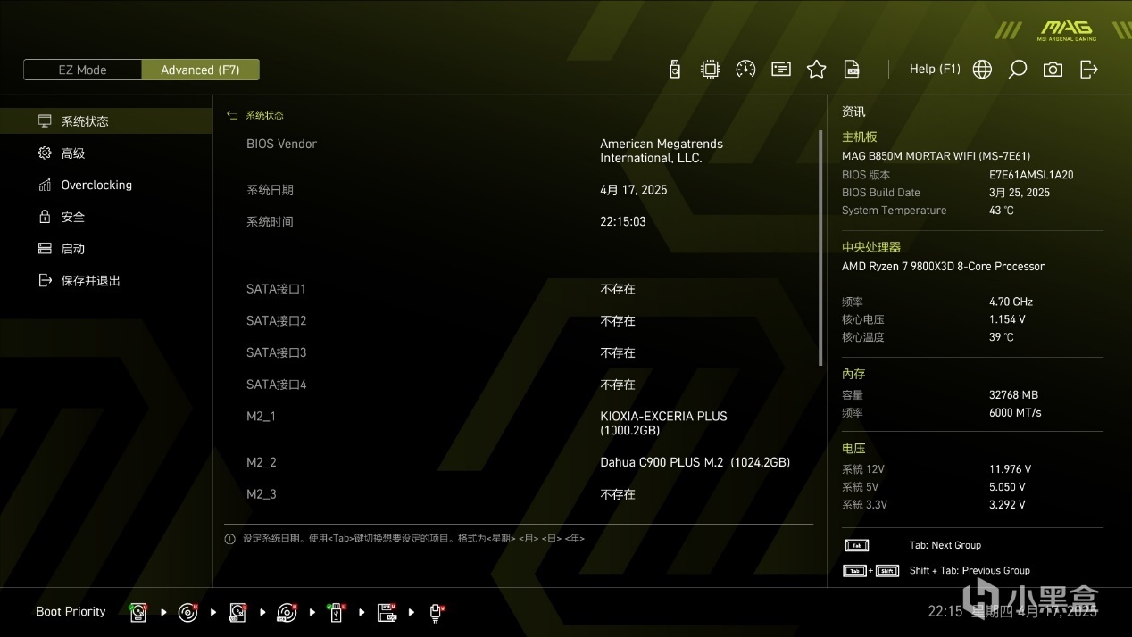This screenshot has width=1132, height=637.
Task: Click core temperature value 39 °C
Action: [1002, 337]
